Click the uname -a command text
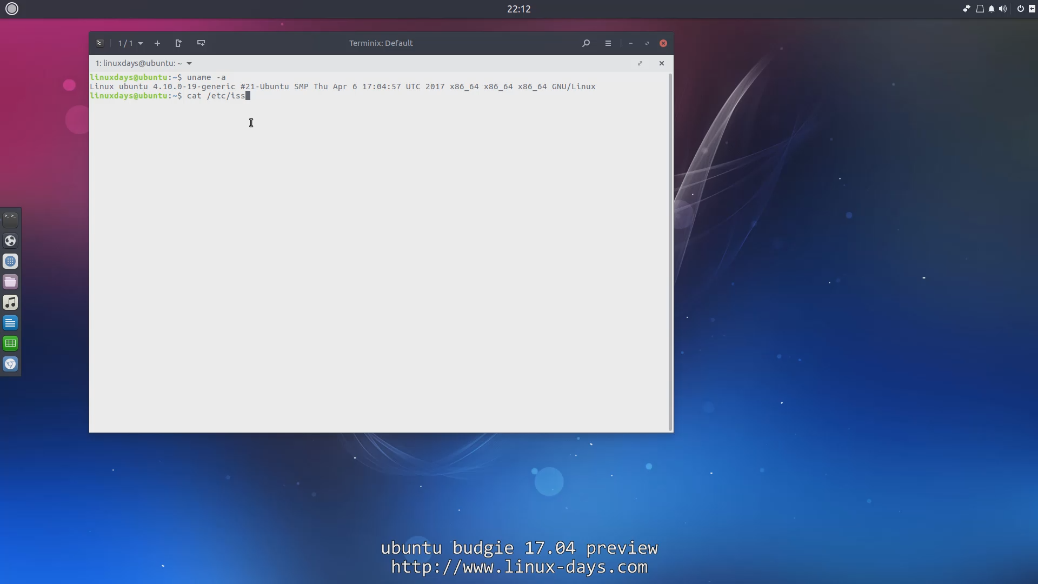The height and width of the screenshot is (584, 1038). [207, 77]
